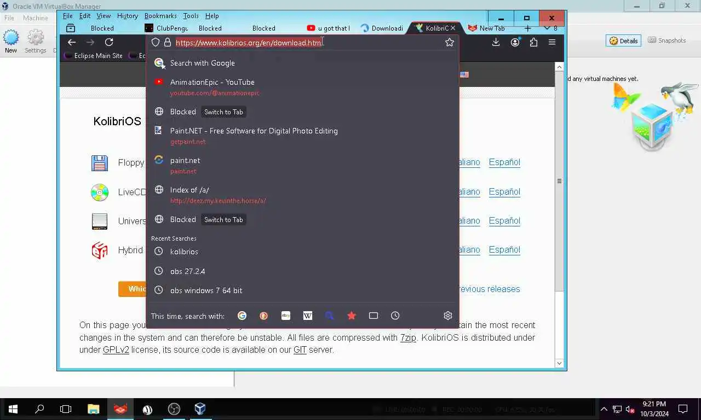Screen dimensions: 701x420
Task: Switch to Tab for first Blocked suggestion
Action: (x=223, y=112)
